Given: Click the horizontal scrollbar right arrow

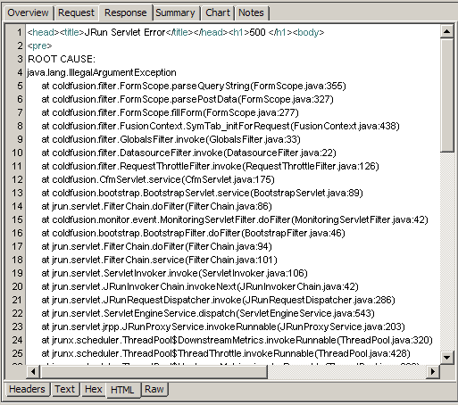Looking at the screenshot, I should click(x=433, y=371).
